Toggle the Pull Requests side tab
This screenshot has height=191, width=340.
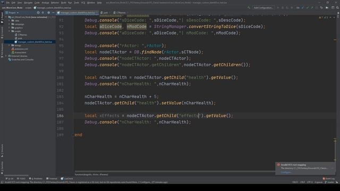2,50
